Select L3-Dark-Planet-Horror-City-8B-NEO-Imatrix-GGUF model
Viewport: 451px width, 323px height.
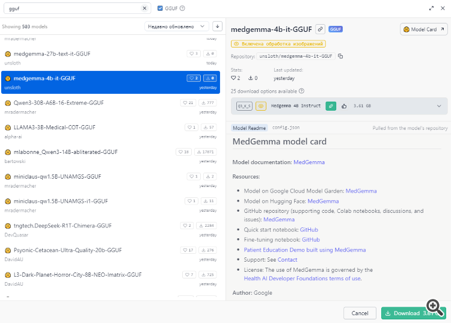pyautogui.click(x=111, y=279)
